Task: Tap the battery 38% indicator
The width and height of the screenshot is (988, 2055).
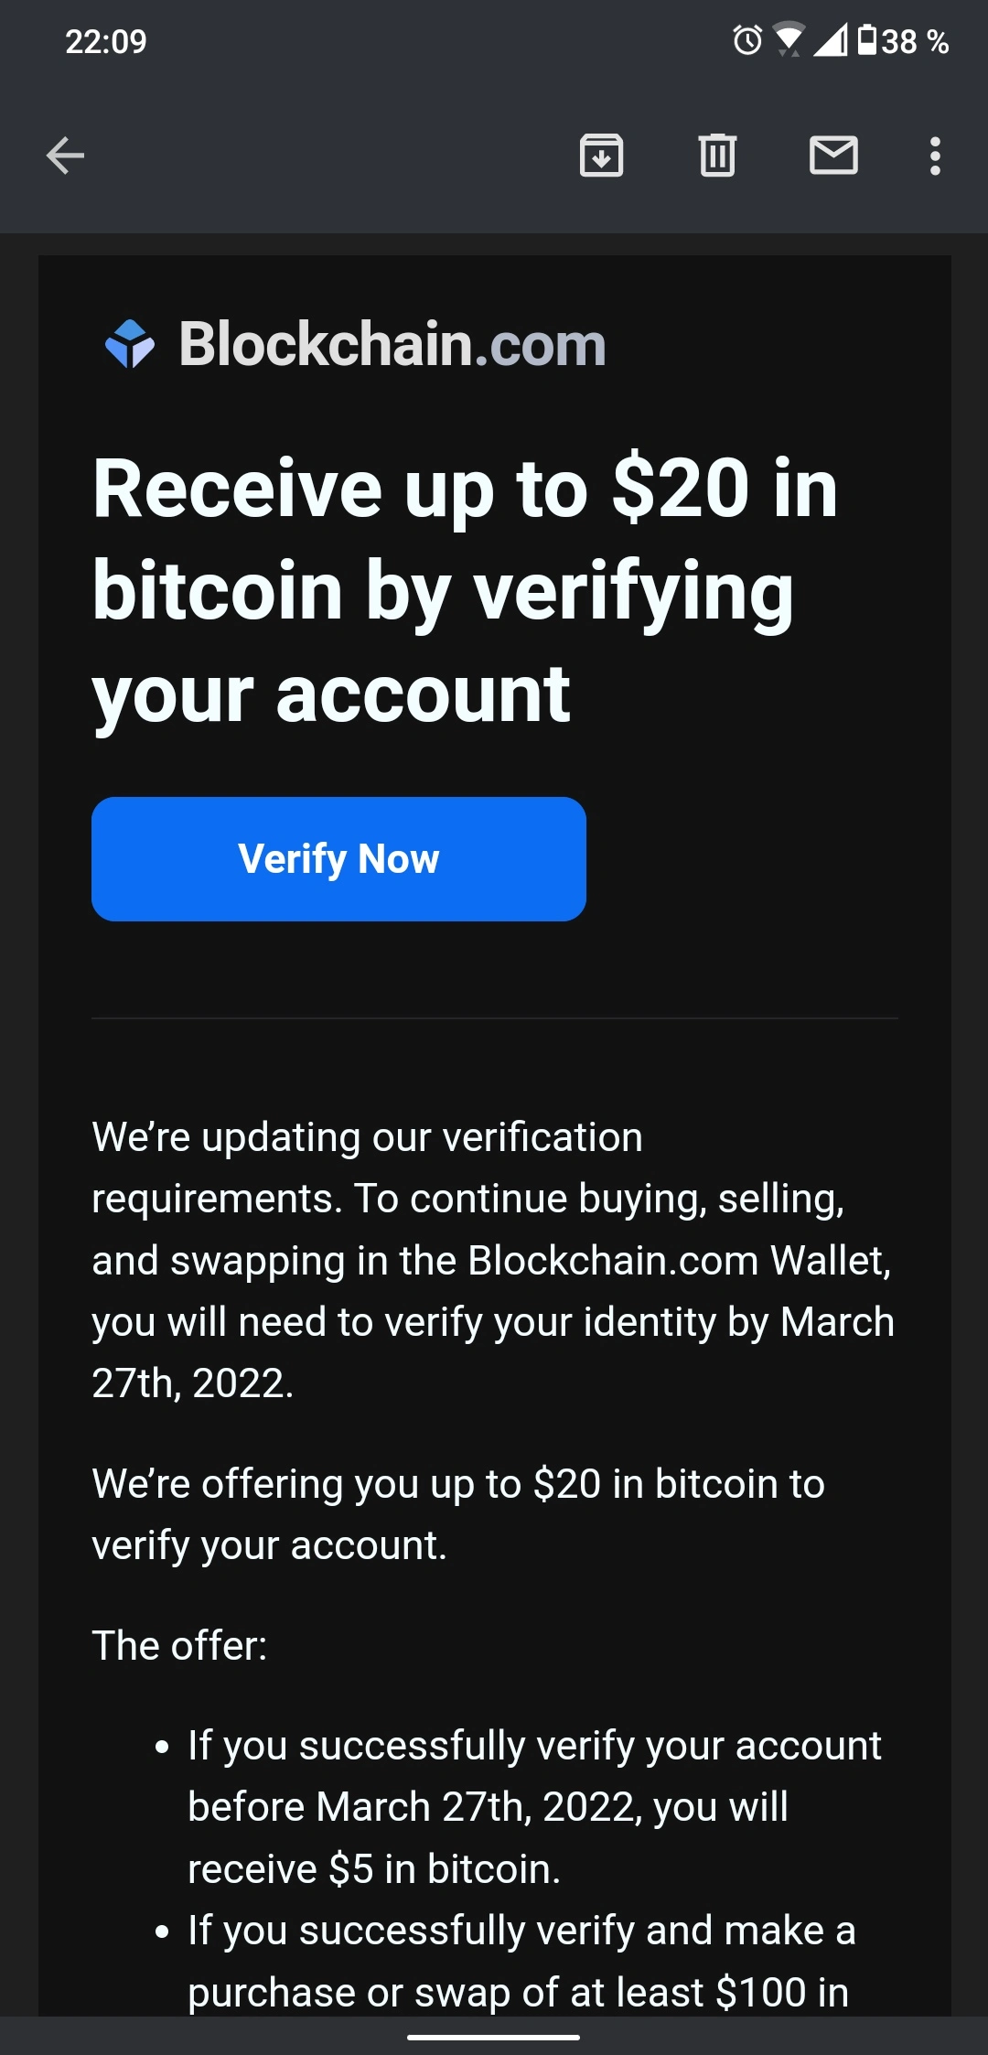Action: point(903,41)
